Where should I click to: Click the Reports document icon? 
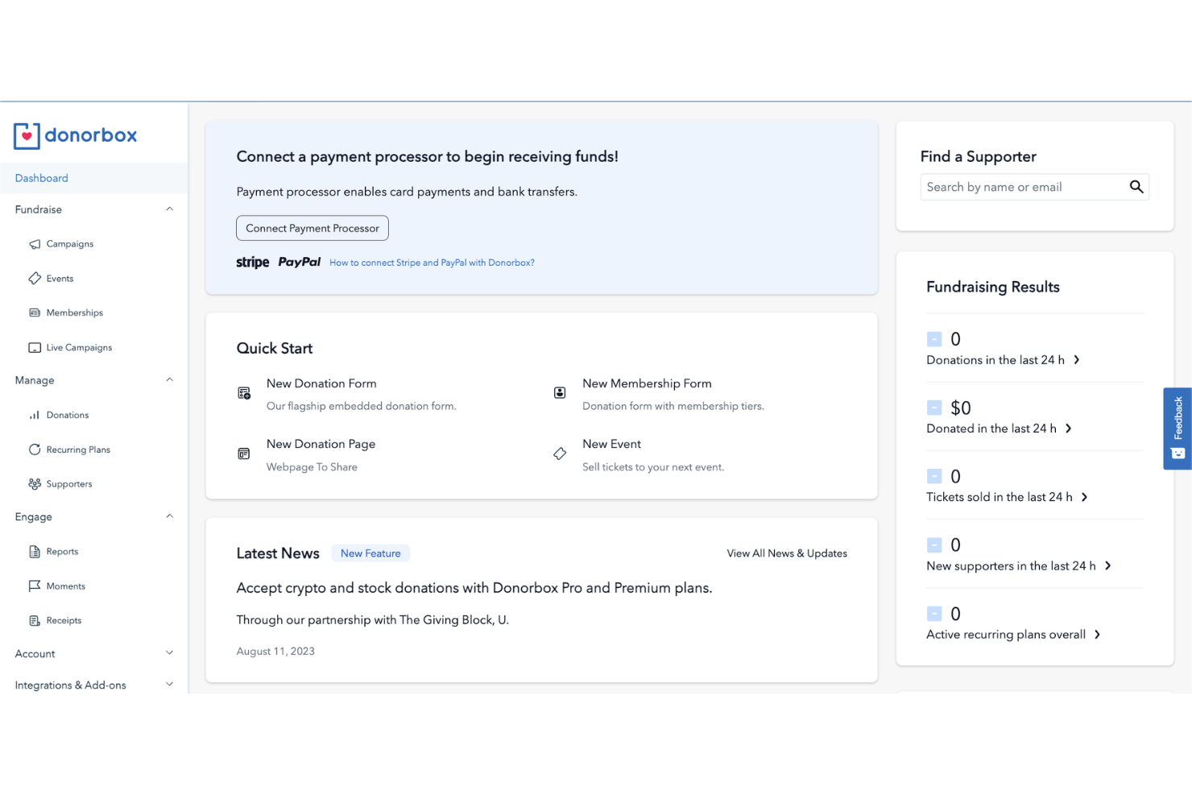coord(35,552)
